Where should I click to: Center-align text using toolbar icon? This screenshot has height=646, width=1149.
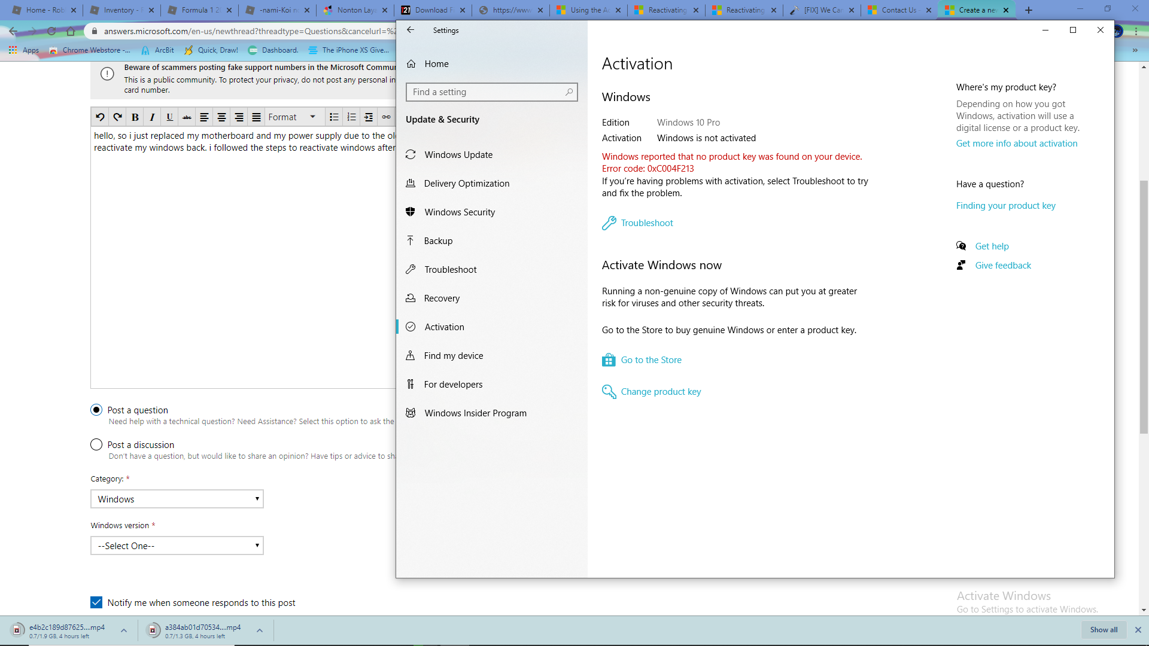221,117
